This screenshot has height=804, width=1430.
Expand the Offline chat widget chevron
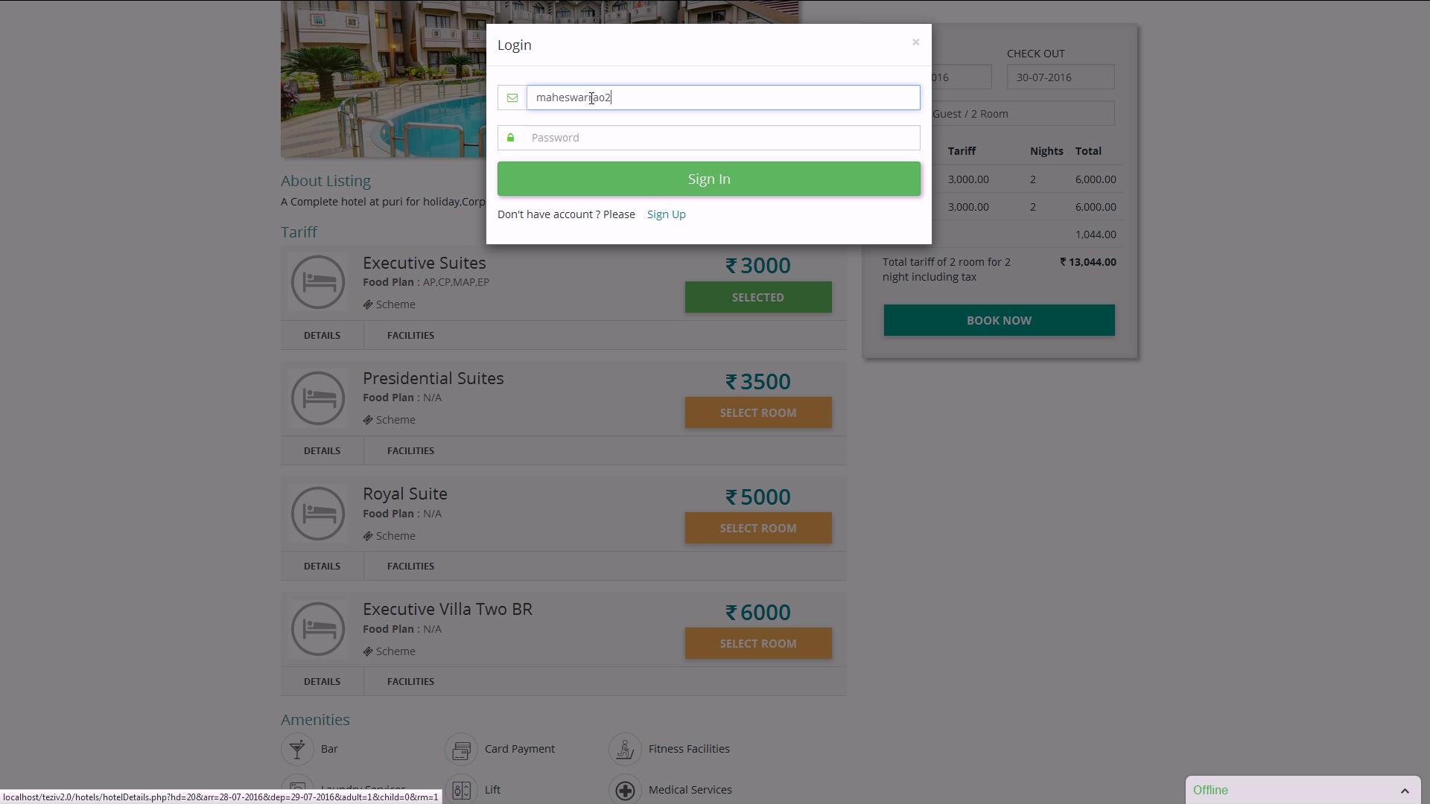coord(1404,791)
